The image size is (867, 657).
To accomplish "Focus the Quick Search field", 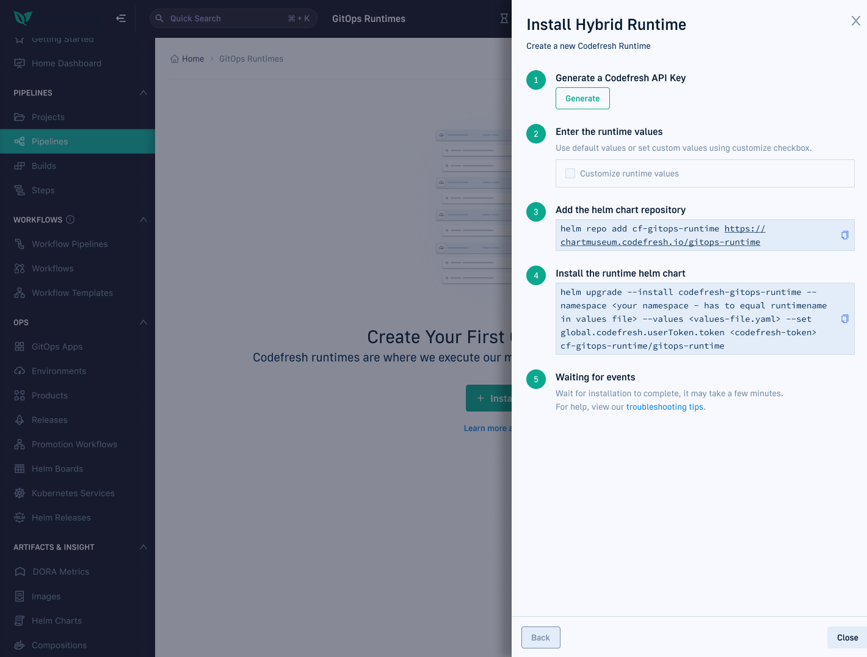I will (233, 18).
